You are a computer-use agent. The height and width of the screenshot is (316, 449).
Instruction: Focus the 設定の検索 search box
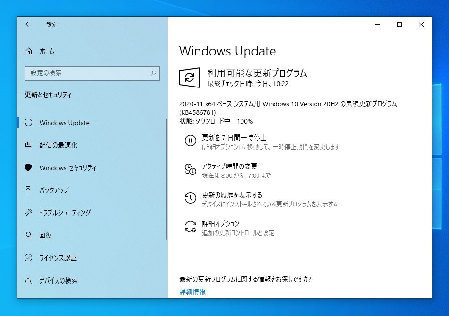point(92,73)
